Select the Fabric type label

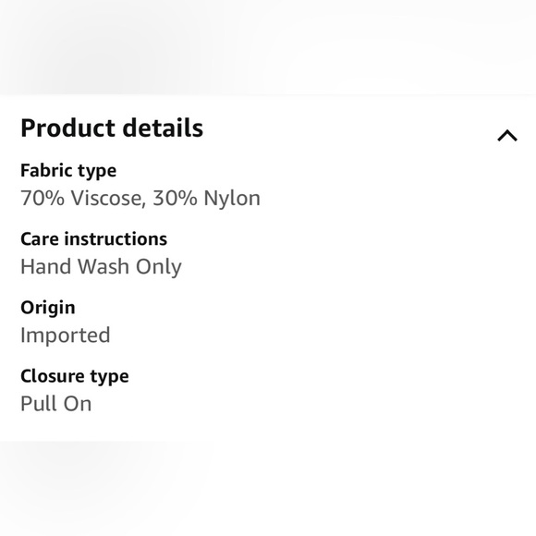(68, 171)
